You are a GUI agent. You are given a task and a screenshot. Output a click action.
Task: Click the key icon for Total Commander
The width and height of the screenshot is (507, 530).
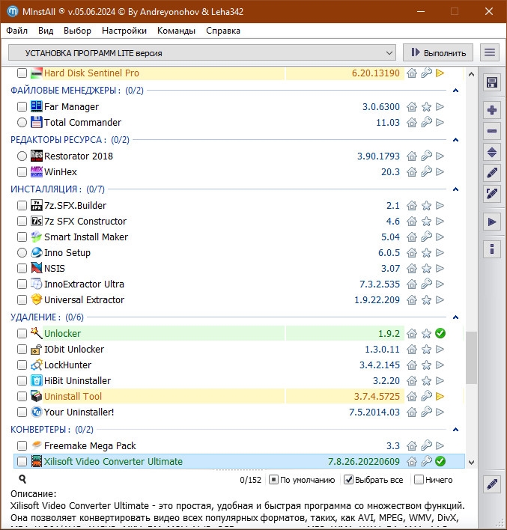(426, 122)
